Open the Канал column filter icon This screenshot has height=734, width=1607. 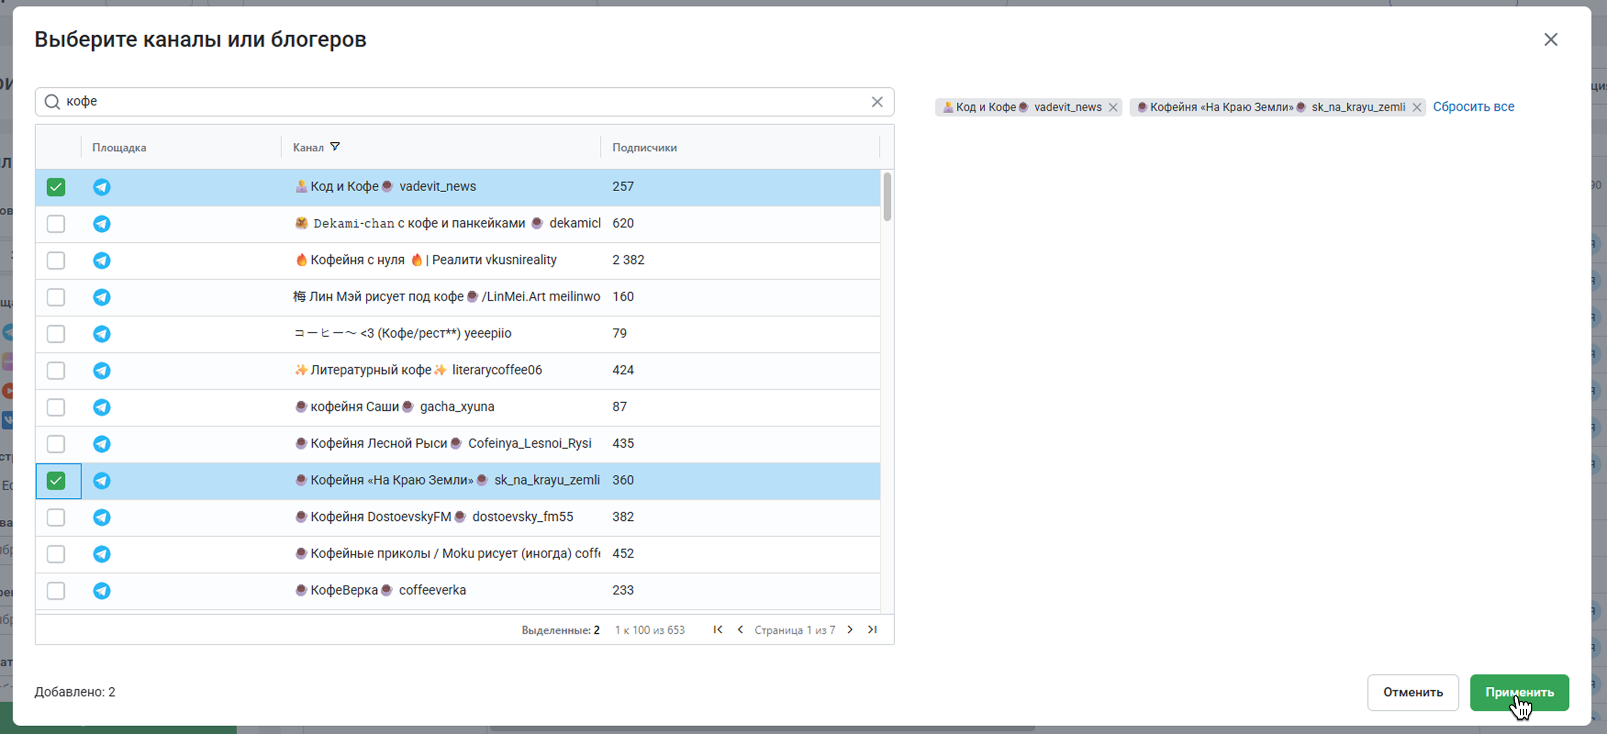tap(335, 146)
